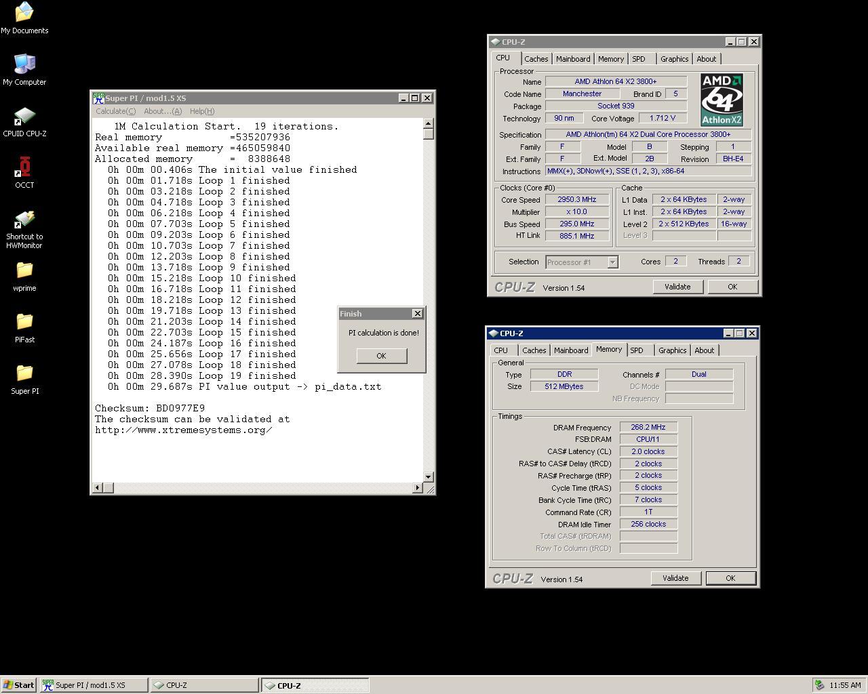The height and width of the screenshot is (694, 868).
Task: Click the Core Speed value 2950.3 MHz
Action: (x=577, y=200)
